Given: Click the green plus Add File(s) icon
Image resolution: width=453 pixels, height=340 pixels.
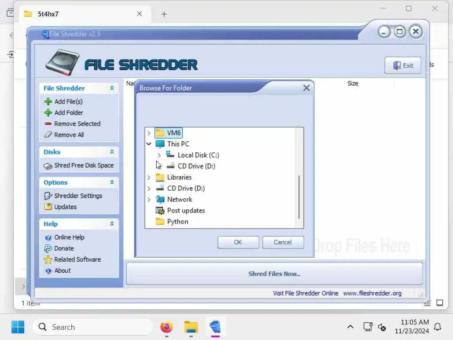Looking at the screenshot, I should point(48,101).
